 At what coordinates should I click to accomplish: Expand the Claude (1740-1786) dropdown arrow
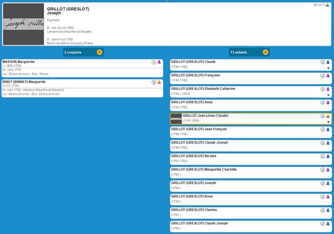[328, 68]
